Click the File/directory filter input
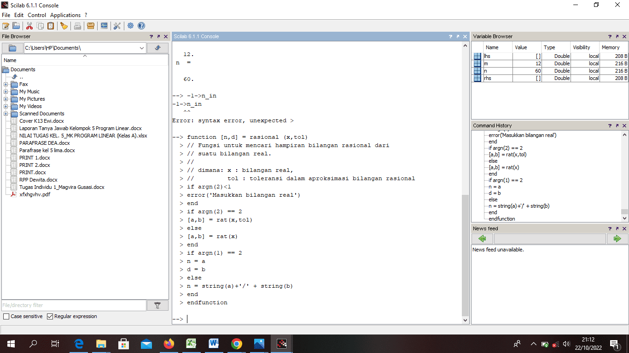The width and height of the screenshot is (629, 353). [x=74, y=305]
